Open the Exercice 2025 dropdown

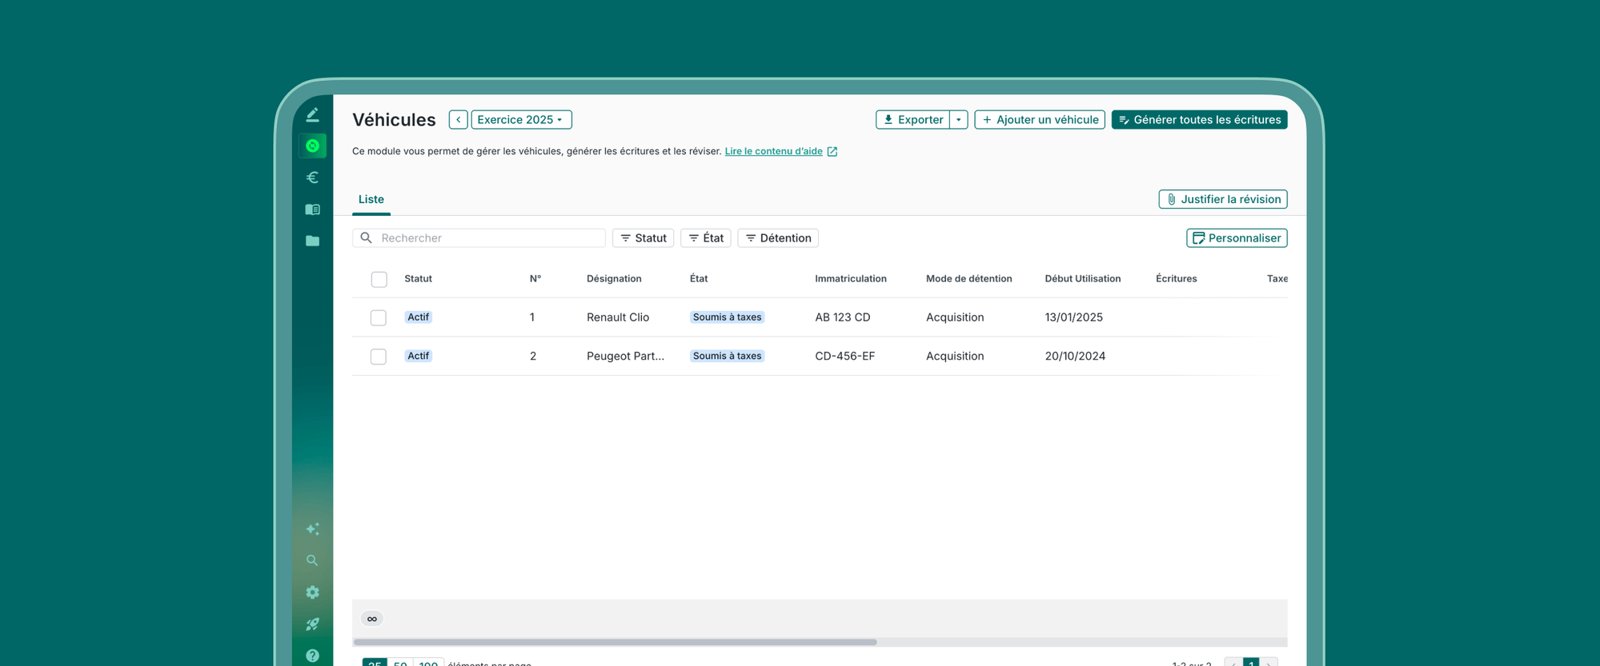pyautogui.click(x=521, y=120)
